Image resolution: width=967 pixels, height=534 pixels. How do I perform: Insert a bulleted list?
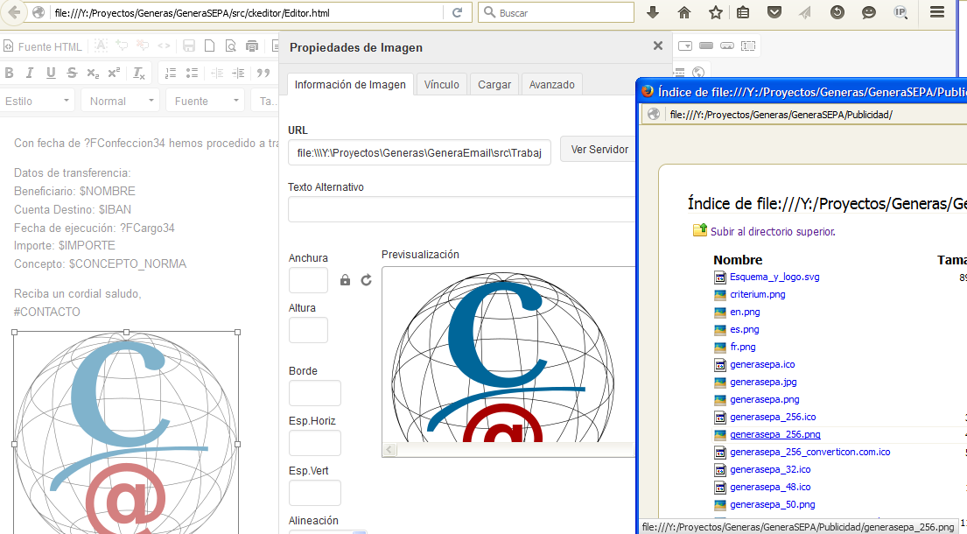192,73
